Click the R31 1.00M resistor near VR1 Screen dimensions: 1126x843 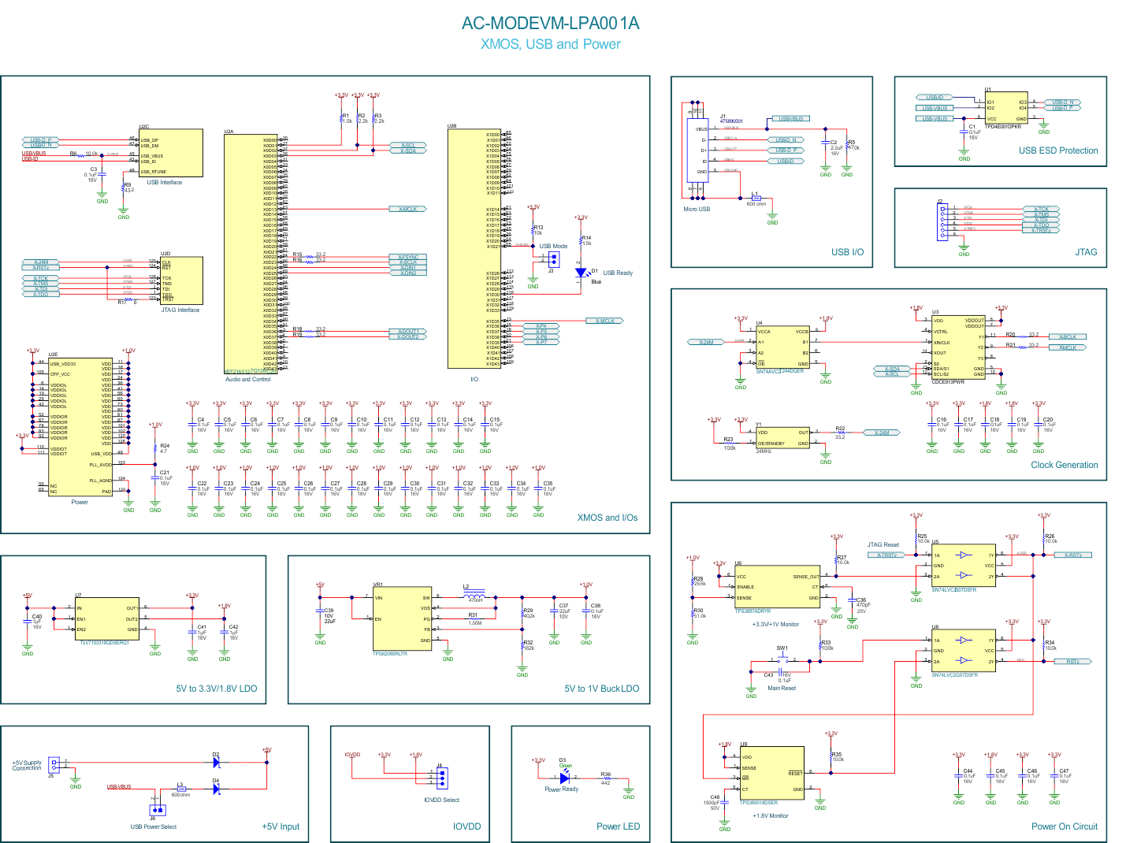[474, 618]
